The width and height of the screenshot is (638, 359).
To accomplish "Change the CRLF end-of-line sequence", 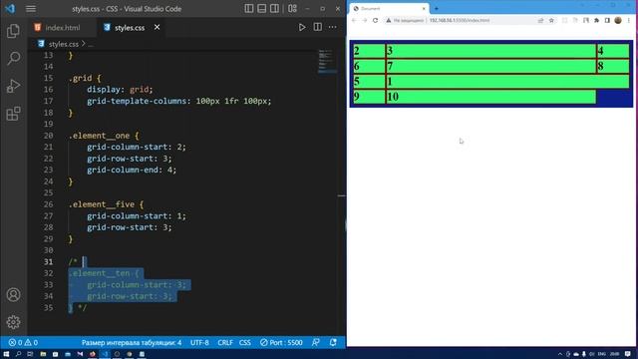I will [225, 343].
